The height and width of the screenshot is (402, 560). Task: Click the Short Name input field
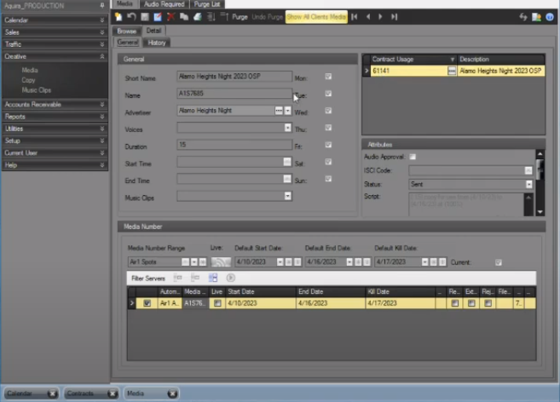[234, 77]
